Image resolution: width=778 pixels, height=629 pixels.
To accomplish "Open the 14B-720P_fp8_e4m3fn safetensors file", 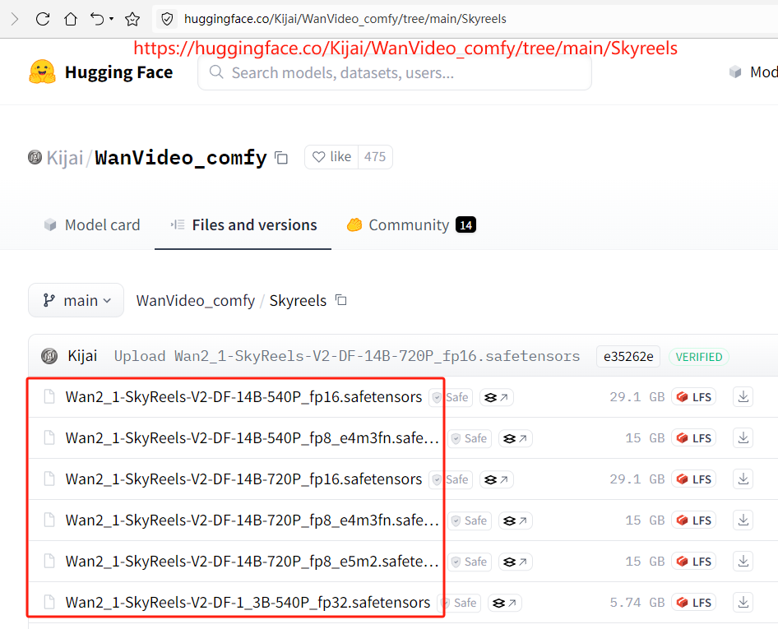I will [x=252, y=520].
